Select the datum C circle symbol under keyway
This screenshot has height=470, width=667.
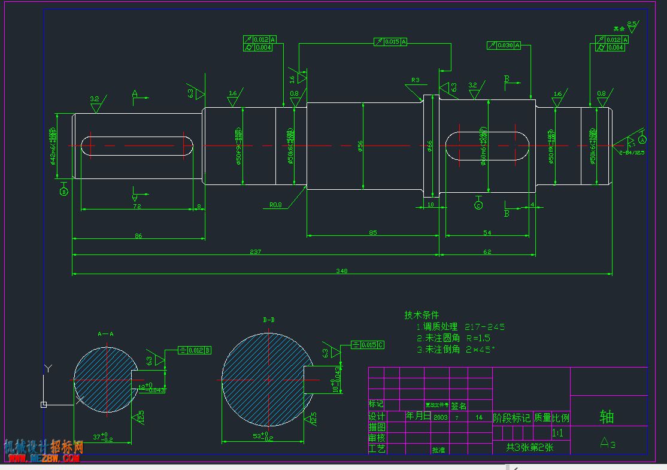click(478, 205)
